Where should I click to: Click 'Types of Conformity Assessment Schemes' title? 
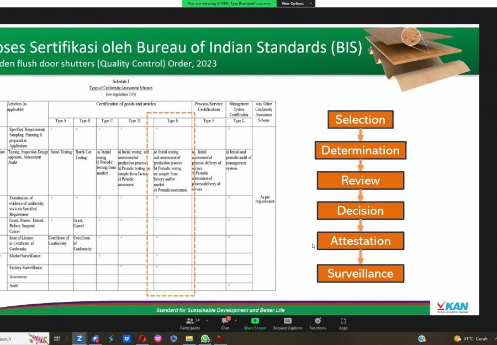click(x=121, y=88)
